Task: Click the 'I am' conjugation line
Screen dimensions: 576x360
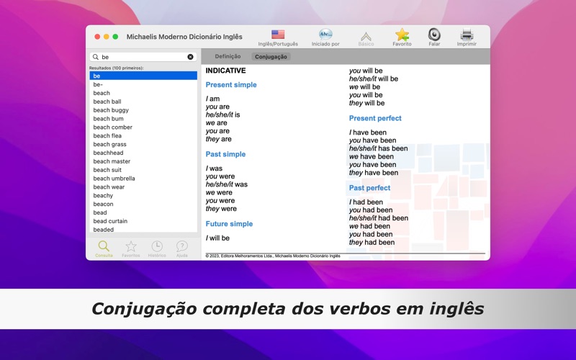Action: pyautogui.click(x=212, y=99)
